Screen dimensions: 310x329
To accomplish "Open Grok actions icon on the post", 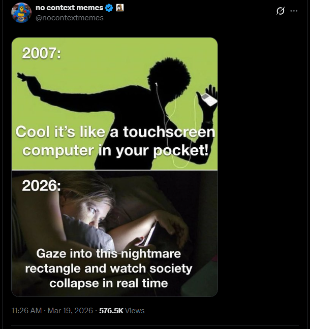I will point(280,11).
